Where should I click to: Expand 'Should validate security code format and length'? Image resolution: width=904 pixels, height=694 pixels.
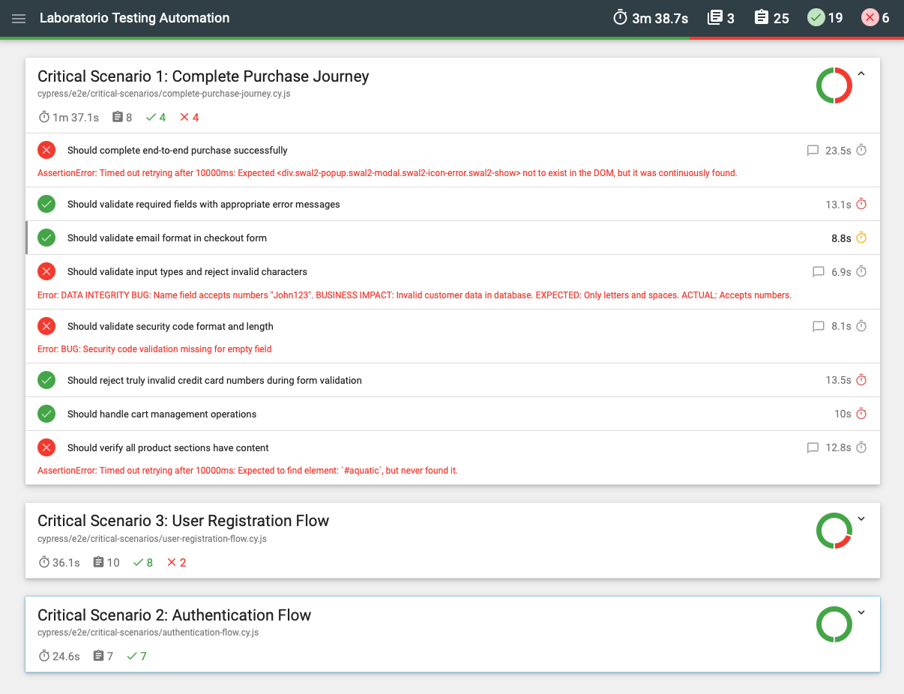tap(453, 337)
